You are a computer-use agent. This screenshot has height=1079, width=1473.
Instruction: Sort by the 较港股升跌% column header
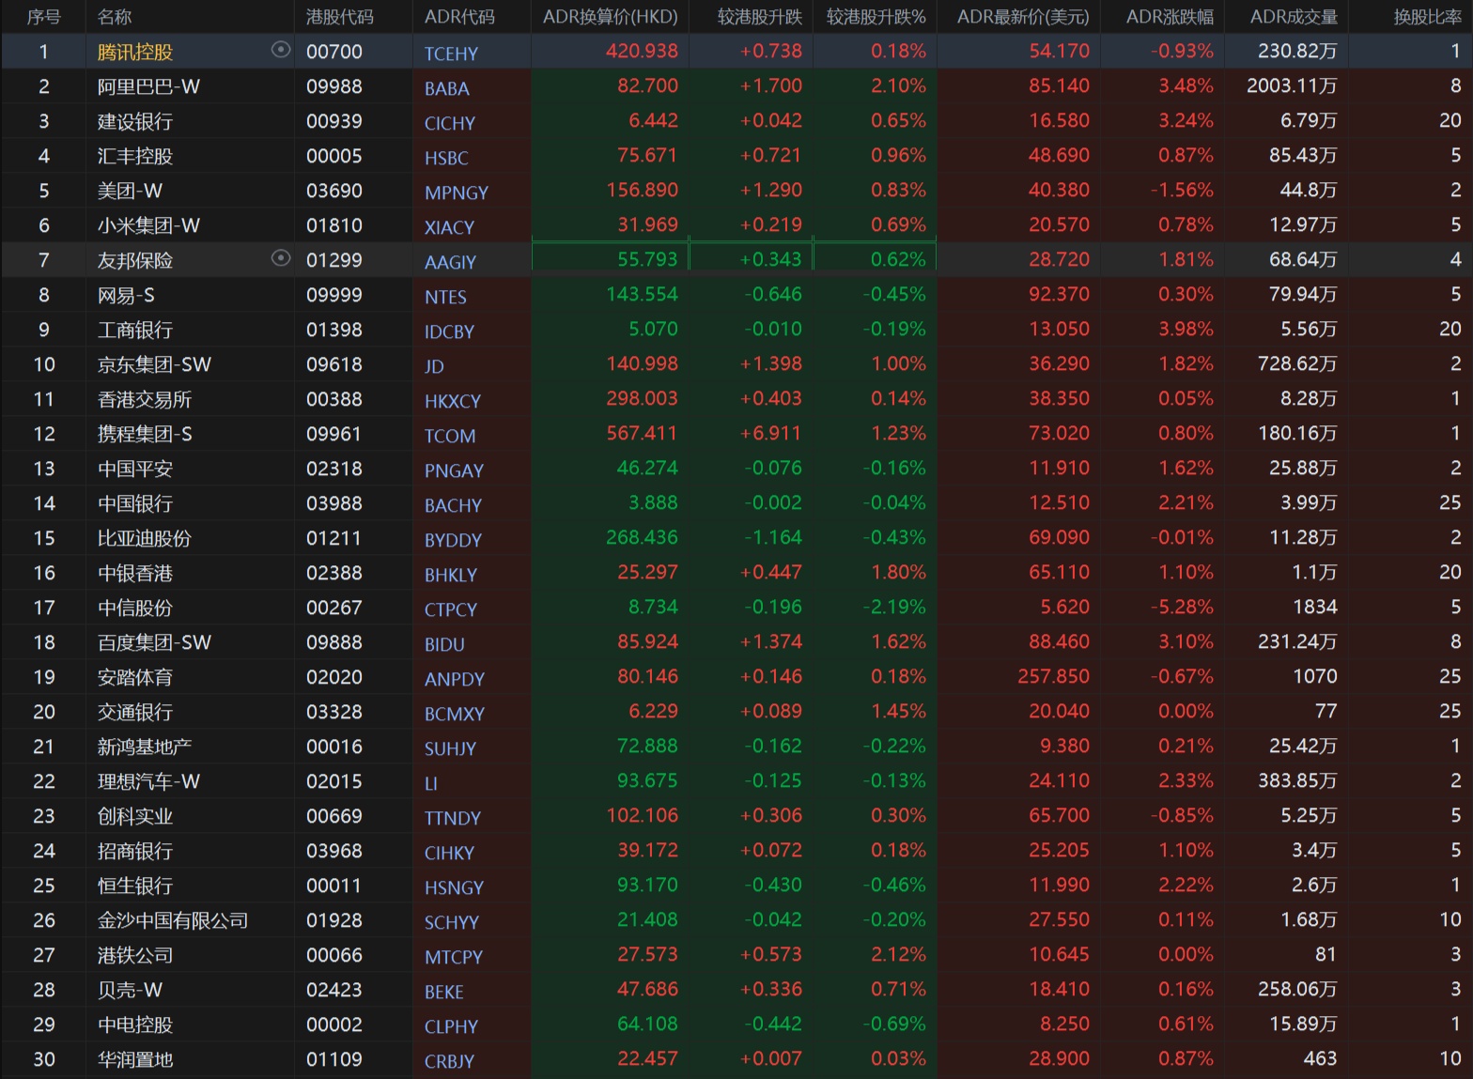[876, 17]
